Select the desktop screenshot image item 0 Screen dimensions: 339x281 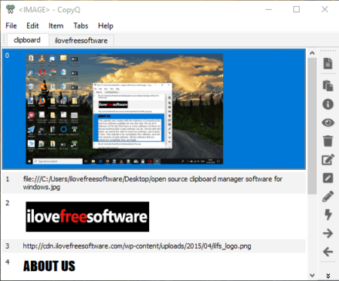[x=154, y=109]
